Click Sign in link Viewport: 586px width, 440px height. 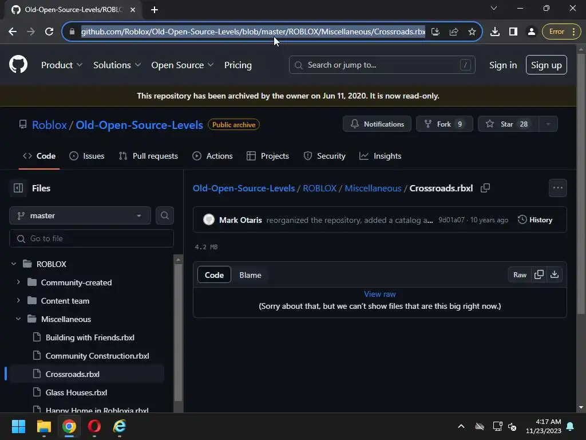[x=502, y=65]
